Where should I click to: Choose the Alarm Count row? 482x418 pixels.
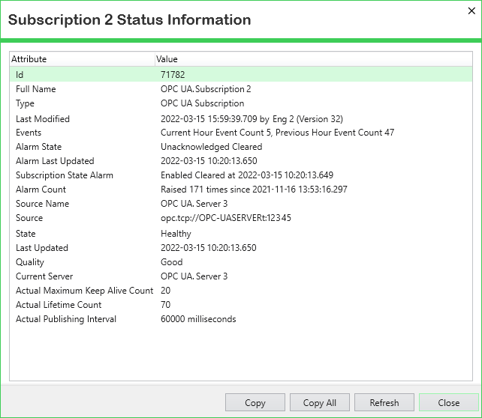pos(41,190)
